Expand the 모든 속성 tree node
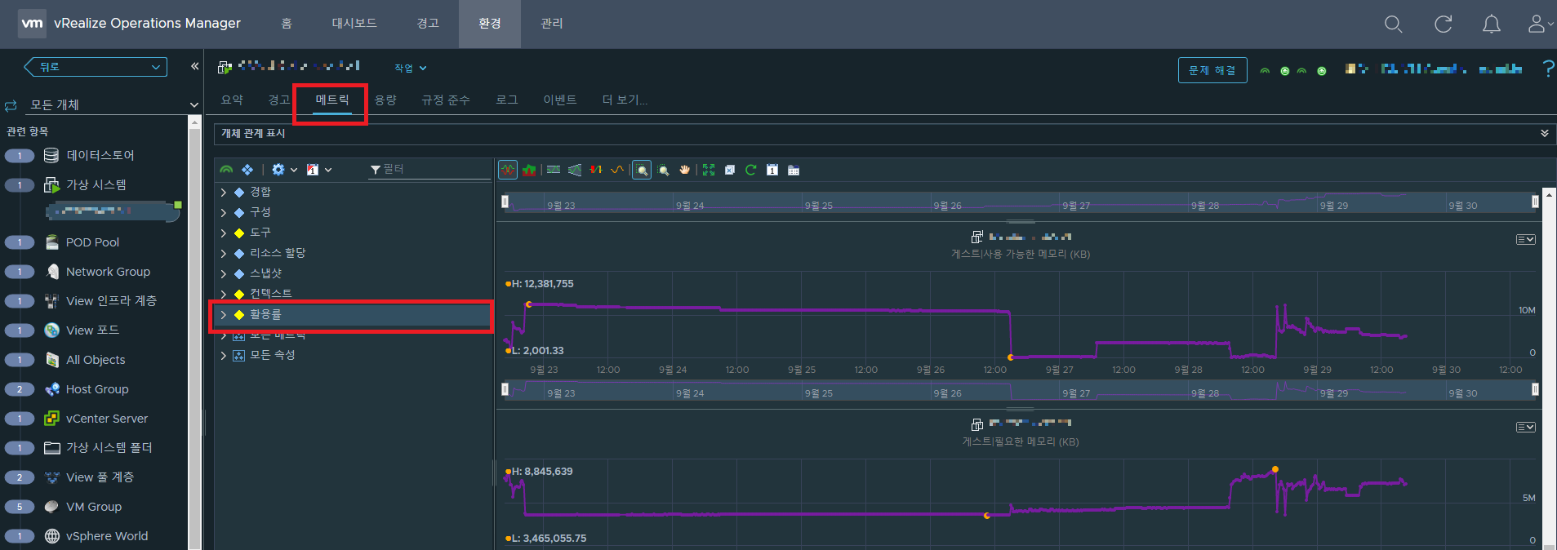This screenshot has width=1557, height=550. point(224,355)
